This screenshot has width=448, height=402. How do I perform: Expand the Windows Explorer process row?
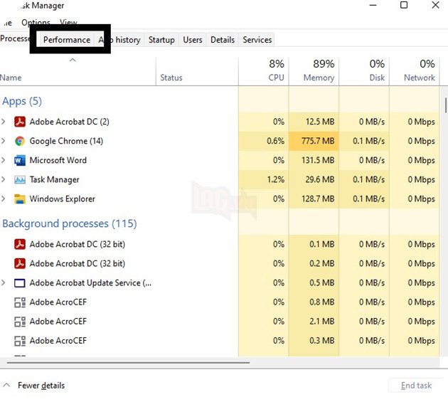[3, 199]
